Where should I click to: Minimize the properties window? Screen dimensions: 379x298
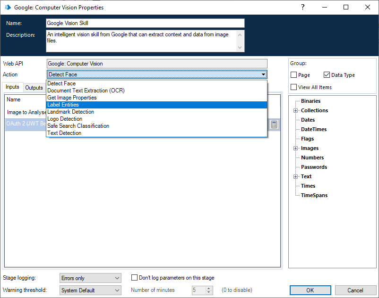click(x=324, y=7)
